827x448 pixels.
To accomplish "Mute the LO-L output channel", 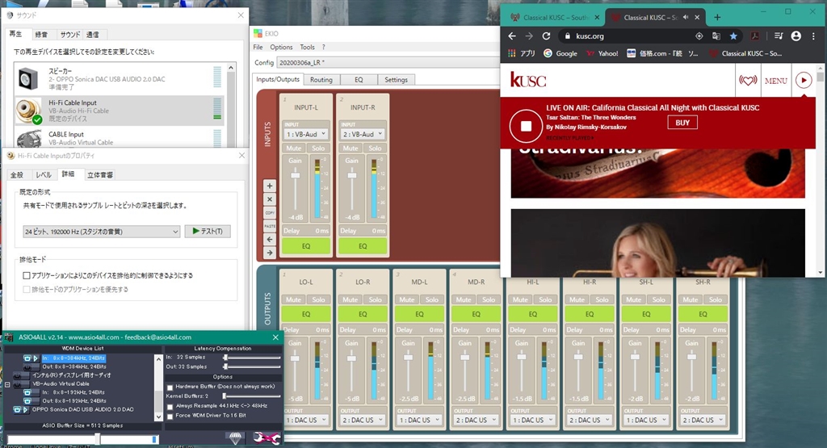I will coord(293,299).
